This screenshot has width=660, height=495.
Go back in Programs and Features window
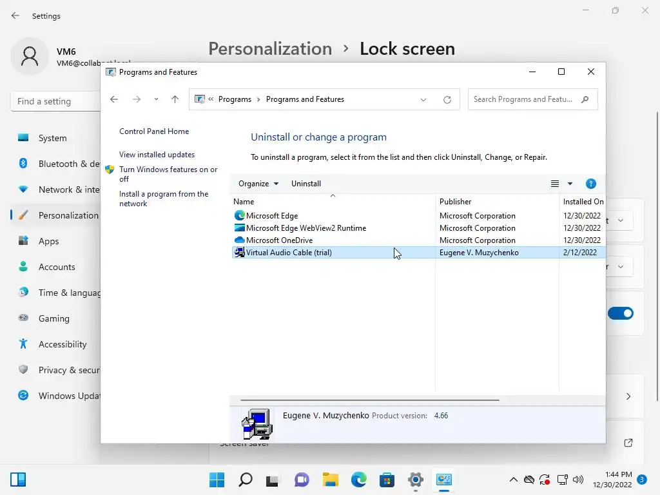click(x=113, y=99)
